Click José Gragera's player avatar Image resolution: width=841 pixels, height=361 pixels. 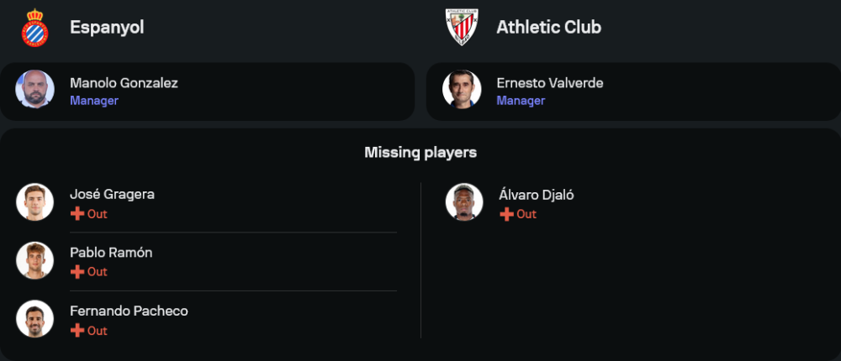coord(34,202)
